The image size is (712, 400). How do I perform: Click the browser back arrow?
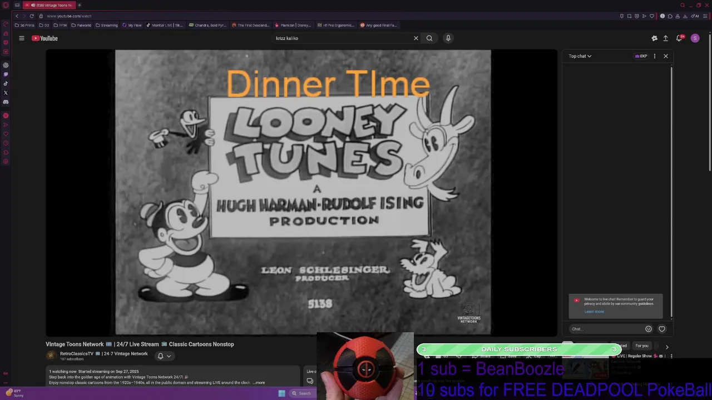point(17,16)
